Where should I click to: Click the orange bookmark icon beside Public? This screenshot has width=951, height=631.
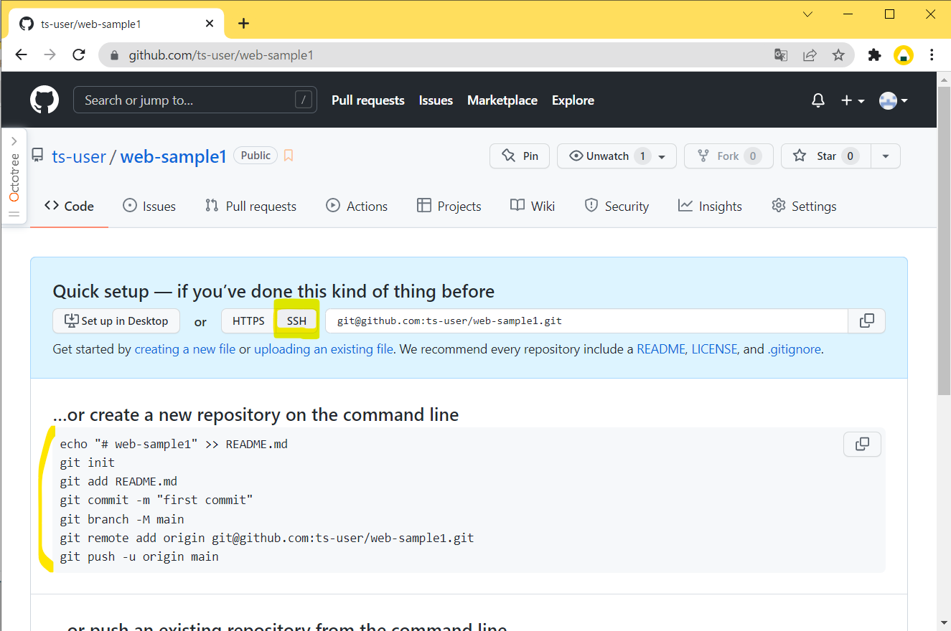tap(289, 156)
